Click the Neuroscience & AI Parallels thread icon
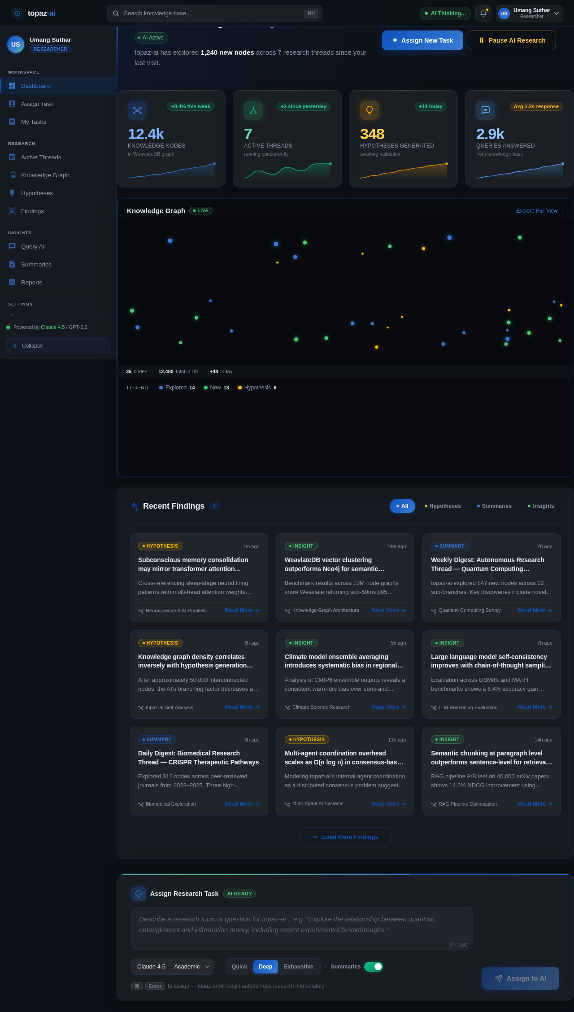 (x=141, y=611)
